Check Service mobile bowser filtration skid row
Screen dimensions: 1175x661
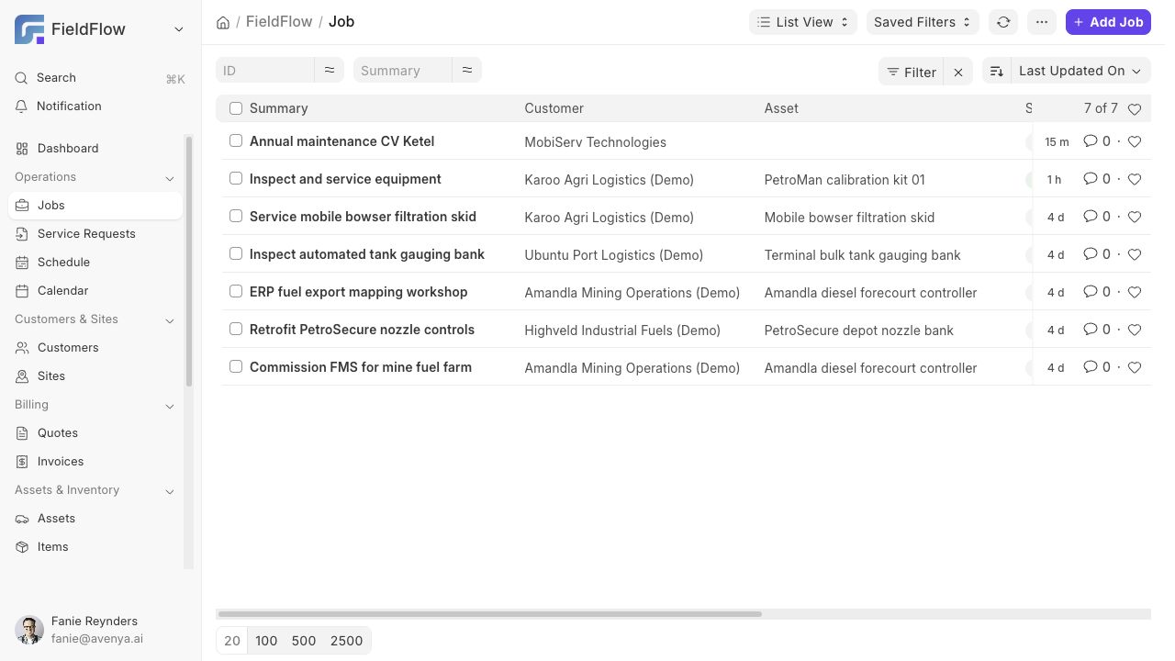tap(236, 216)
